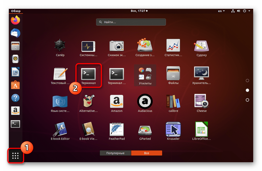Open the clock menu Вск, 17:27
This screenshot has height=171, width=262.
point(139,11)
